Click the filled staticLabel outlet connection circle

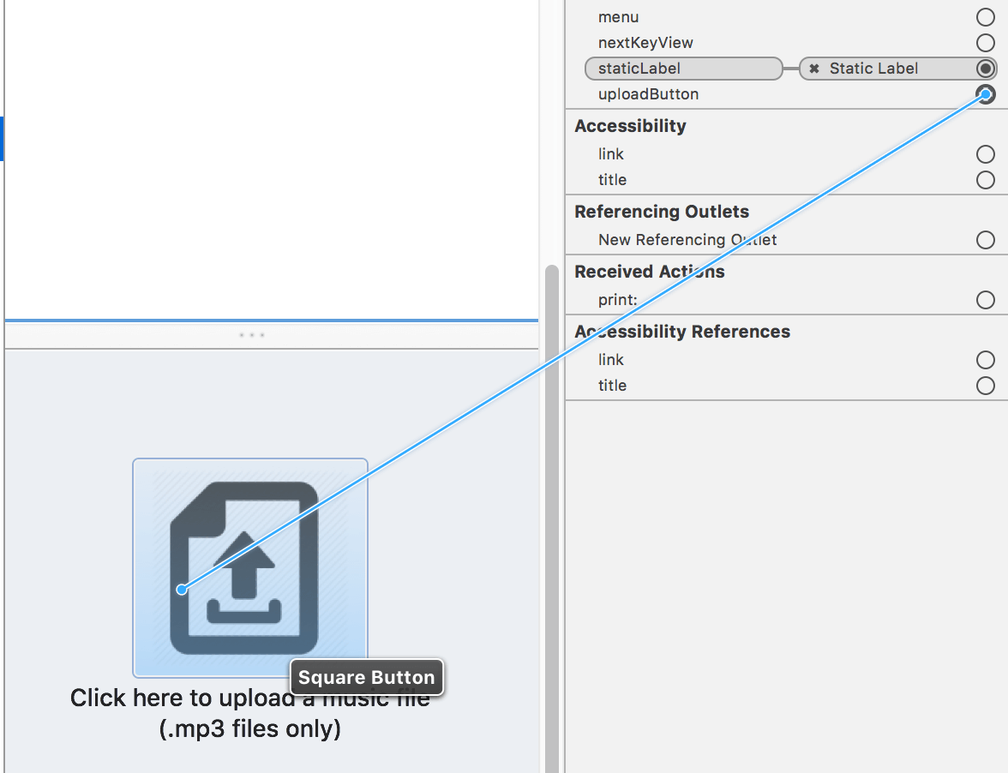[986, 69]
